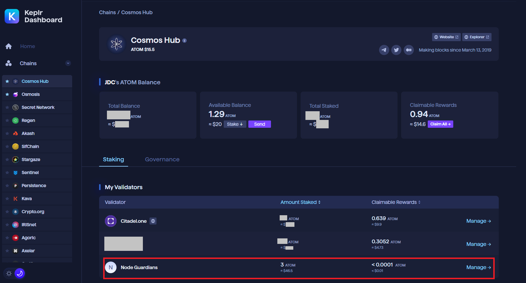The width and height of the screenshot is (526, 283).
Task: Click the Regen chain icon
Action: [16, 120]
